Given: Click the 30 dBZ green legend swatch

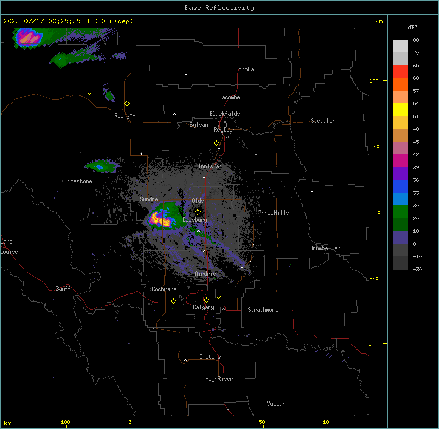Looking at the screenshot, I should (400, 212).
